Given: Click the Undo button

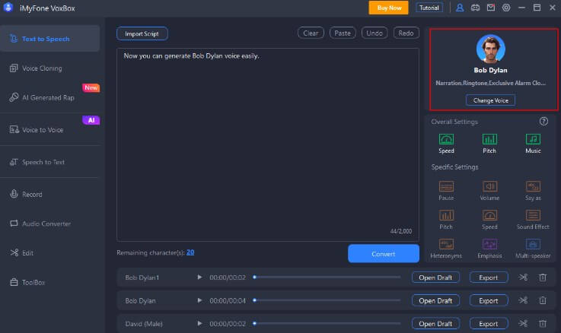Looking at the screenshot, I should coord(375,33).
